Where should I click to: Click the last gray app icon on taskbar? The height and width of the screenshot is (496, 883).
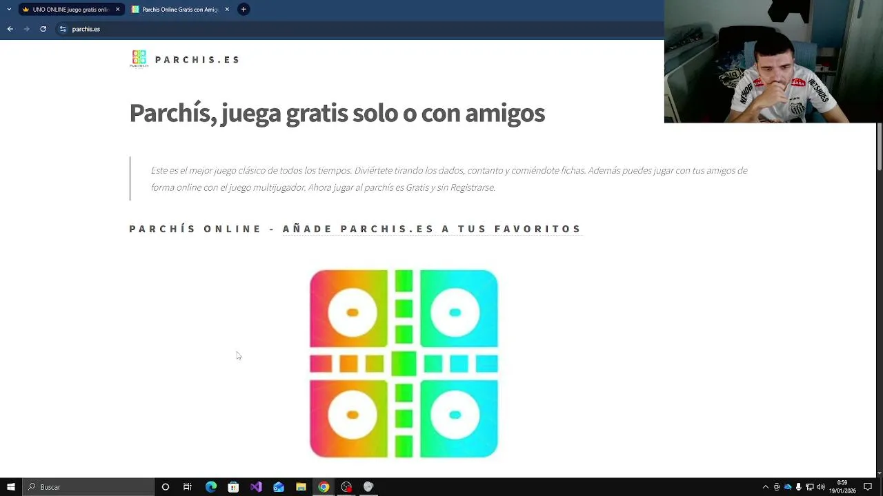tap(368, 487)
